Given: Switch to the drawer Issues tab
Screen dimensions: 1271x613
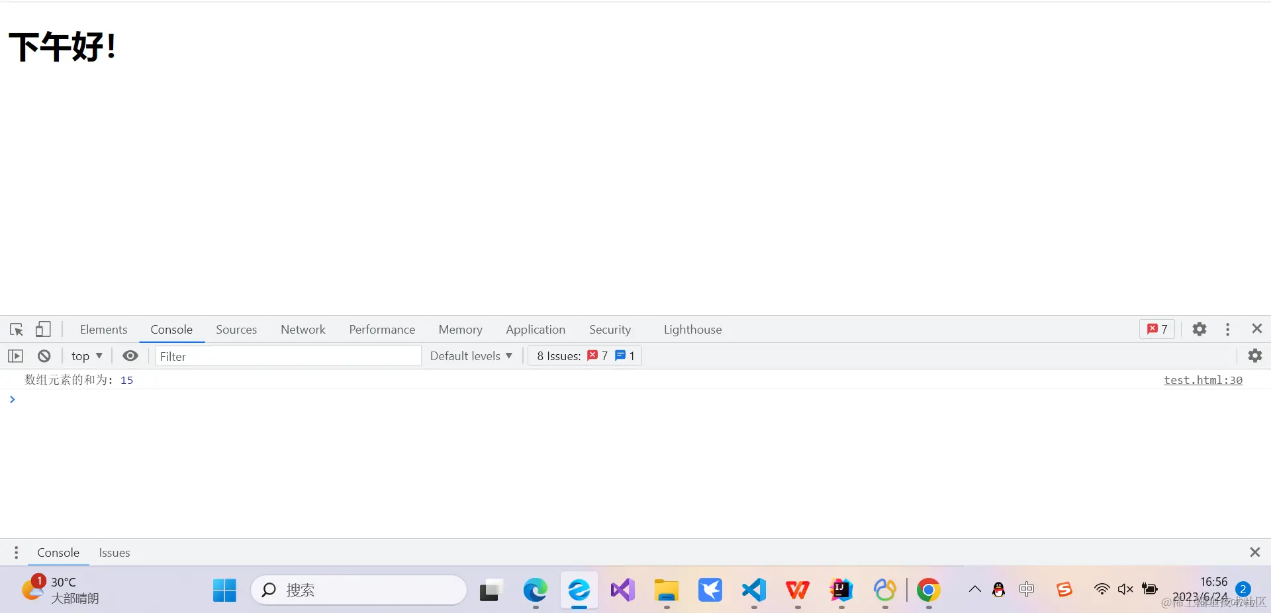Looking at the screenshot, I should (115, 552).
